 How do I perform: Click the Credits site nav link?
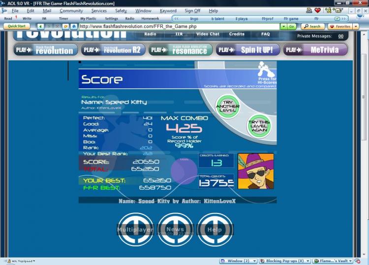tap(237, 34)
